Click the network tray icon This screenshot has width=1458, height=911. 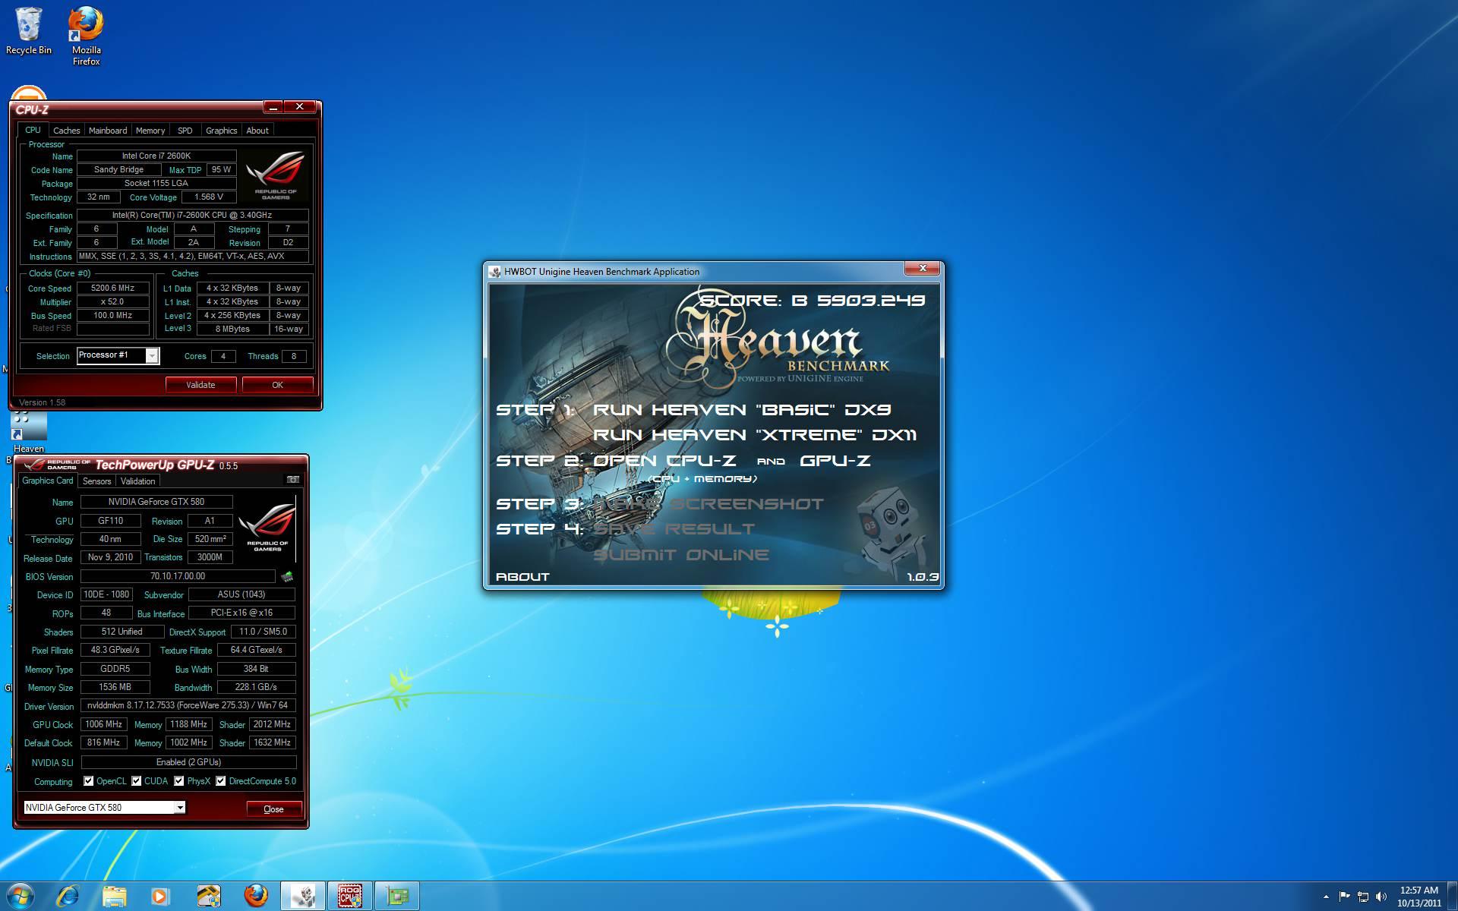click(1363, 897)
